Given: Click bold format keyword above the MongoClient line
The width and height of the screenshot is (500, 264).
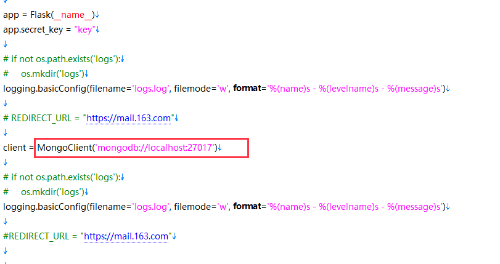Looking at the screenshot, I should click(248, 89).
